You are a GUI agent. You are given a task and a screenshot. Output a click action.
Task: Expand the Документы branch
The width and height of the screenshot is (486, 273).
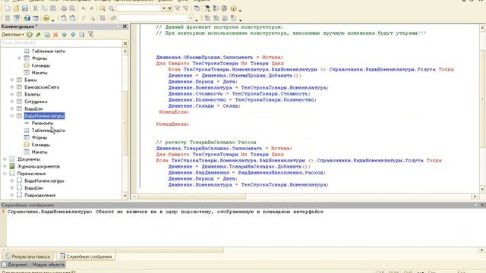tap(5, 159)
